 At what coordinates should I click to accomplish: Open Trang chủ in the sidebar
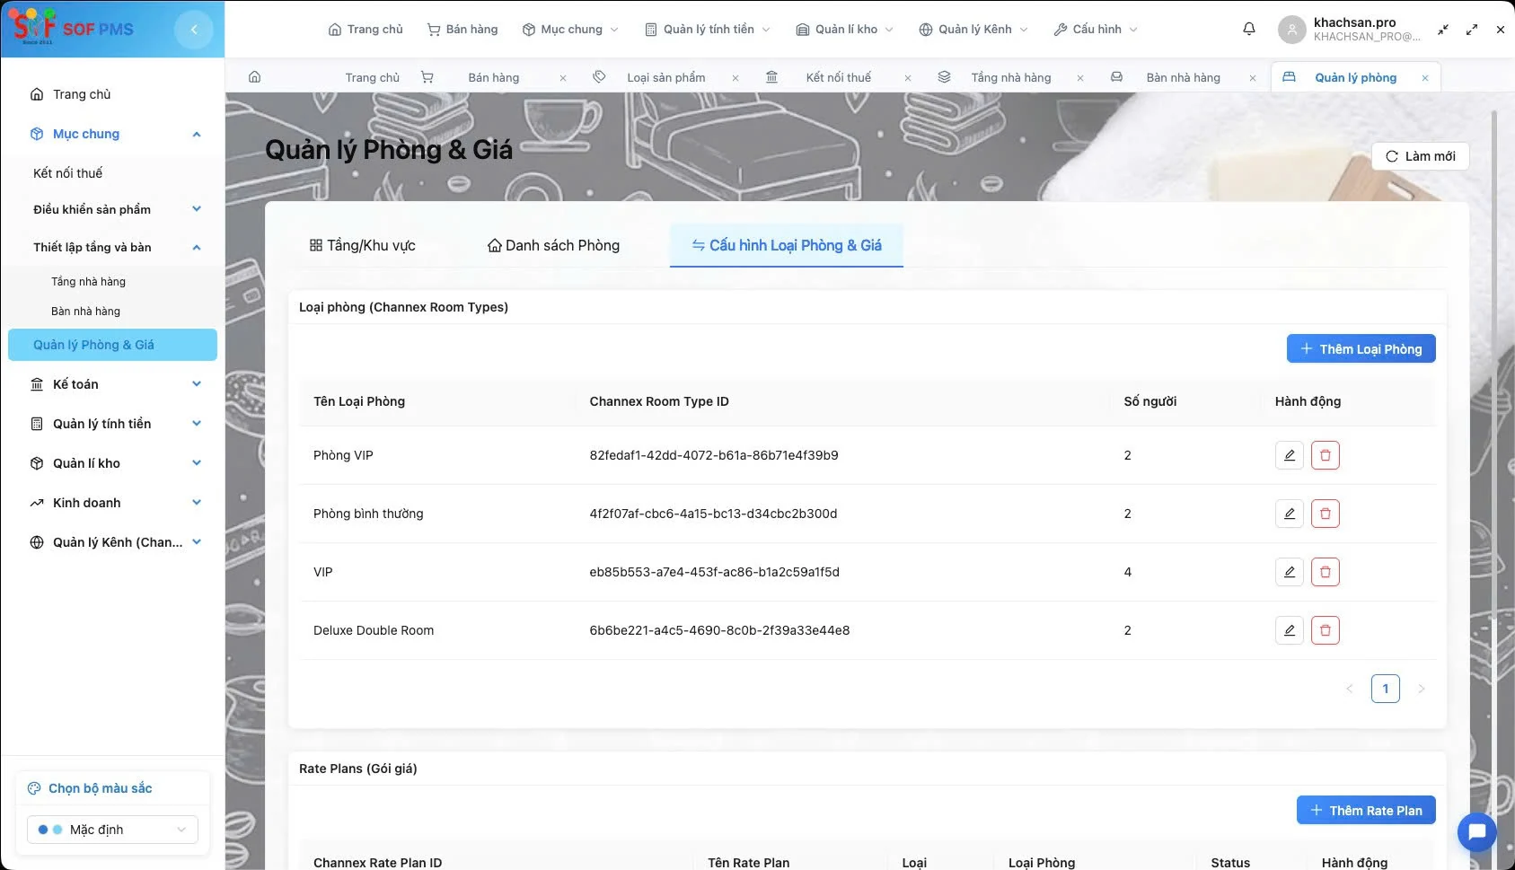[x=112, y=94]
